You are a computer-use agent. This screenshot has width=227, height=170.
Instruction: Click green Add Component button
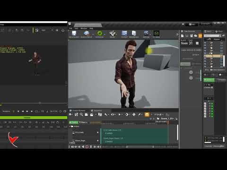209,80
